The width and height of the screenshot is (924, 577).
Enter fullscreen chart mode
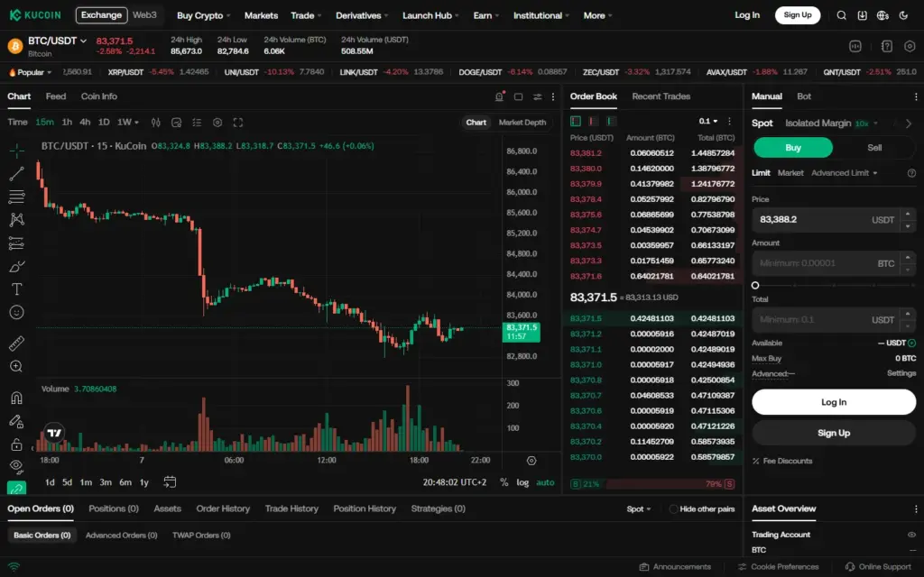[x=238, y=123]
